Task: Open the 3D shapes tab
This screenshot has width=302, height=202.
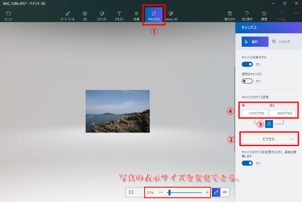Action: coord(85,16)
